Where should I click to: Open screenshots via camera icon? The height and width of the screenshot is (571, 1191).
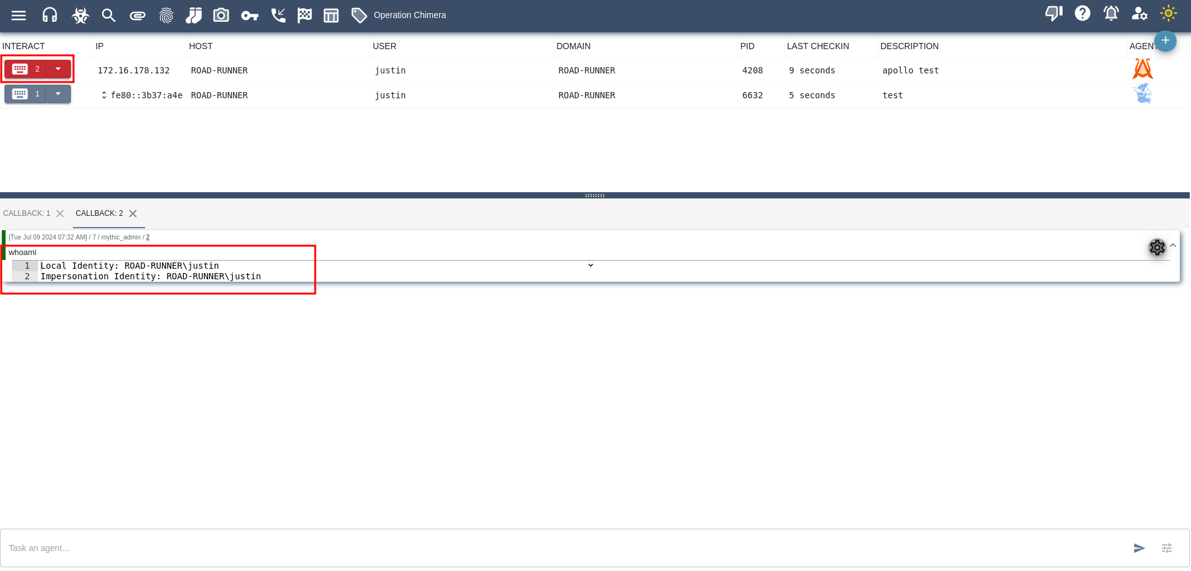coord(221,15)
